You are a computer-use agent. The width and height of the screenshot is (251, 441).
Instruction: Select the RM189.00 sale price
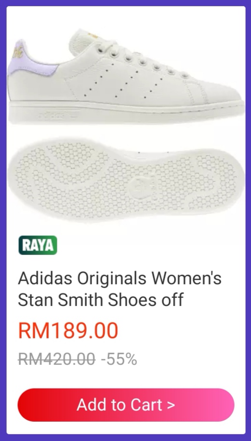pyautogui.click(x=68, y=331)
